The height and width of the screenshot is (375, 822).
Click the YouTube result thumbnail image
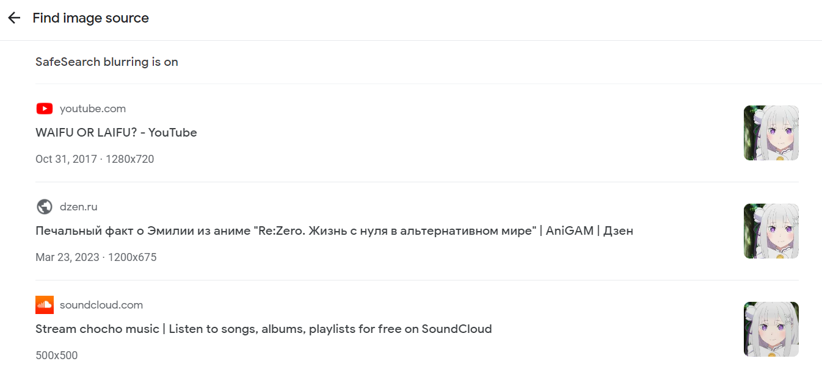(771, 132)
